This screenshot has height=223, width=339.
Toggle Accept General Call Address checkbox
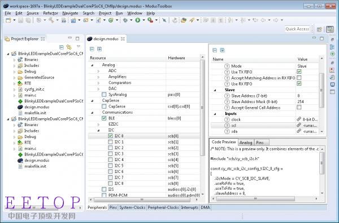(299, 108)
